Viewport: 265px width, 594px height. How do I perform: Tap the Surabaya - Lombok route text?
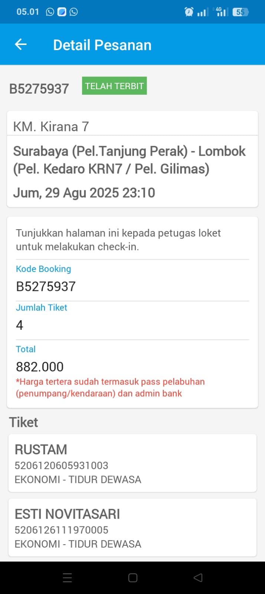[129, 160]
